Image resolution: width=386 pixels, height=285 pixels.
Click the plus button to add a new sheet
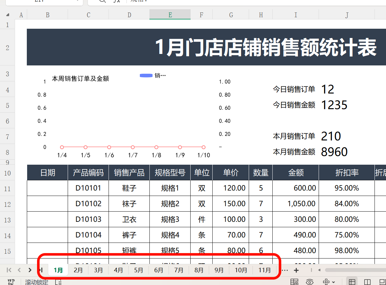pyautogui.click(x=296, y=270)
